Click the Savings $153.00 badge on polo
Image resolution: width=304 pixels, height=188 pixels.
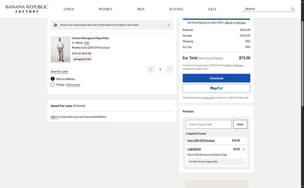(x=82, y=59)
